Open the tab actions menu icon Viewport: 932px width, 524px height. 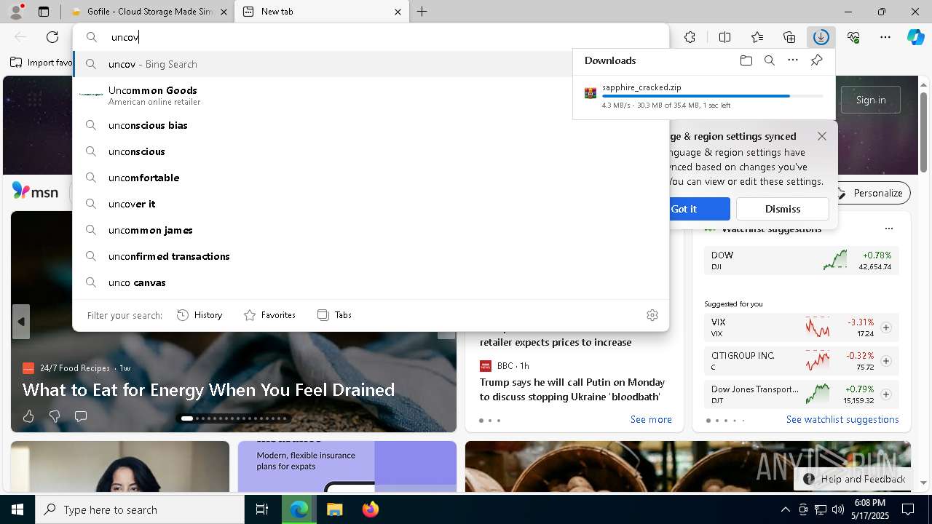point(44,12)
